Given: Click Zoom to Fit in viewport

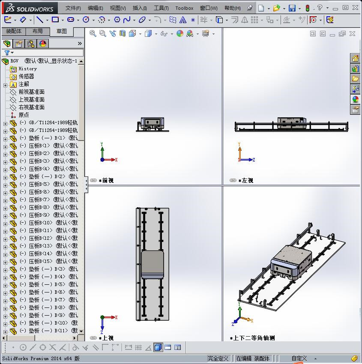Looking at the screenshot, I should coord(93,33).
